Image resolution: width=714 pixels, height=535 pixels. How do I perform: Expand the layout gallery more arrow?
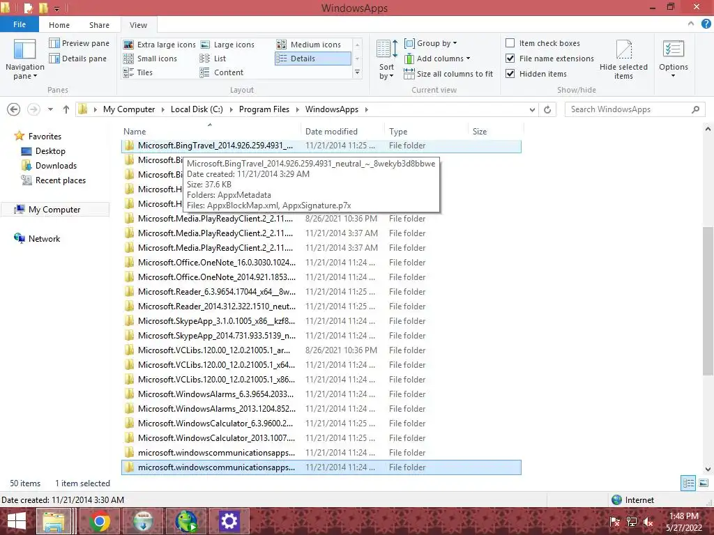click(358, 72)
